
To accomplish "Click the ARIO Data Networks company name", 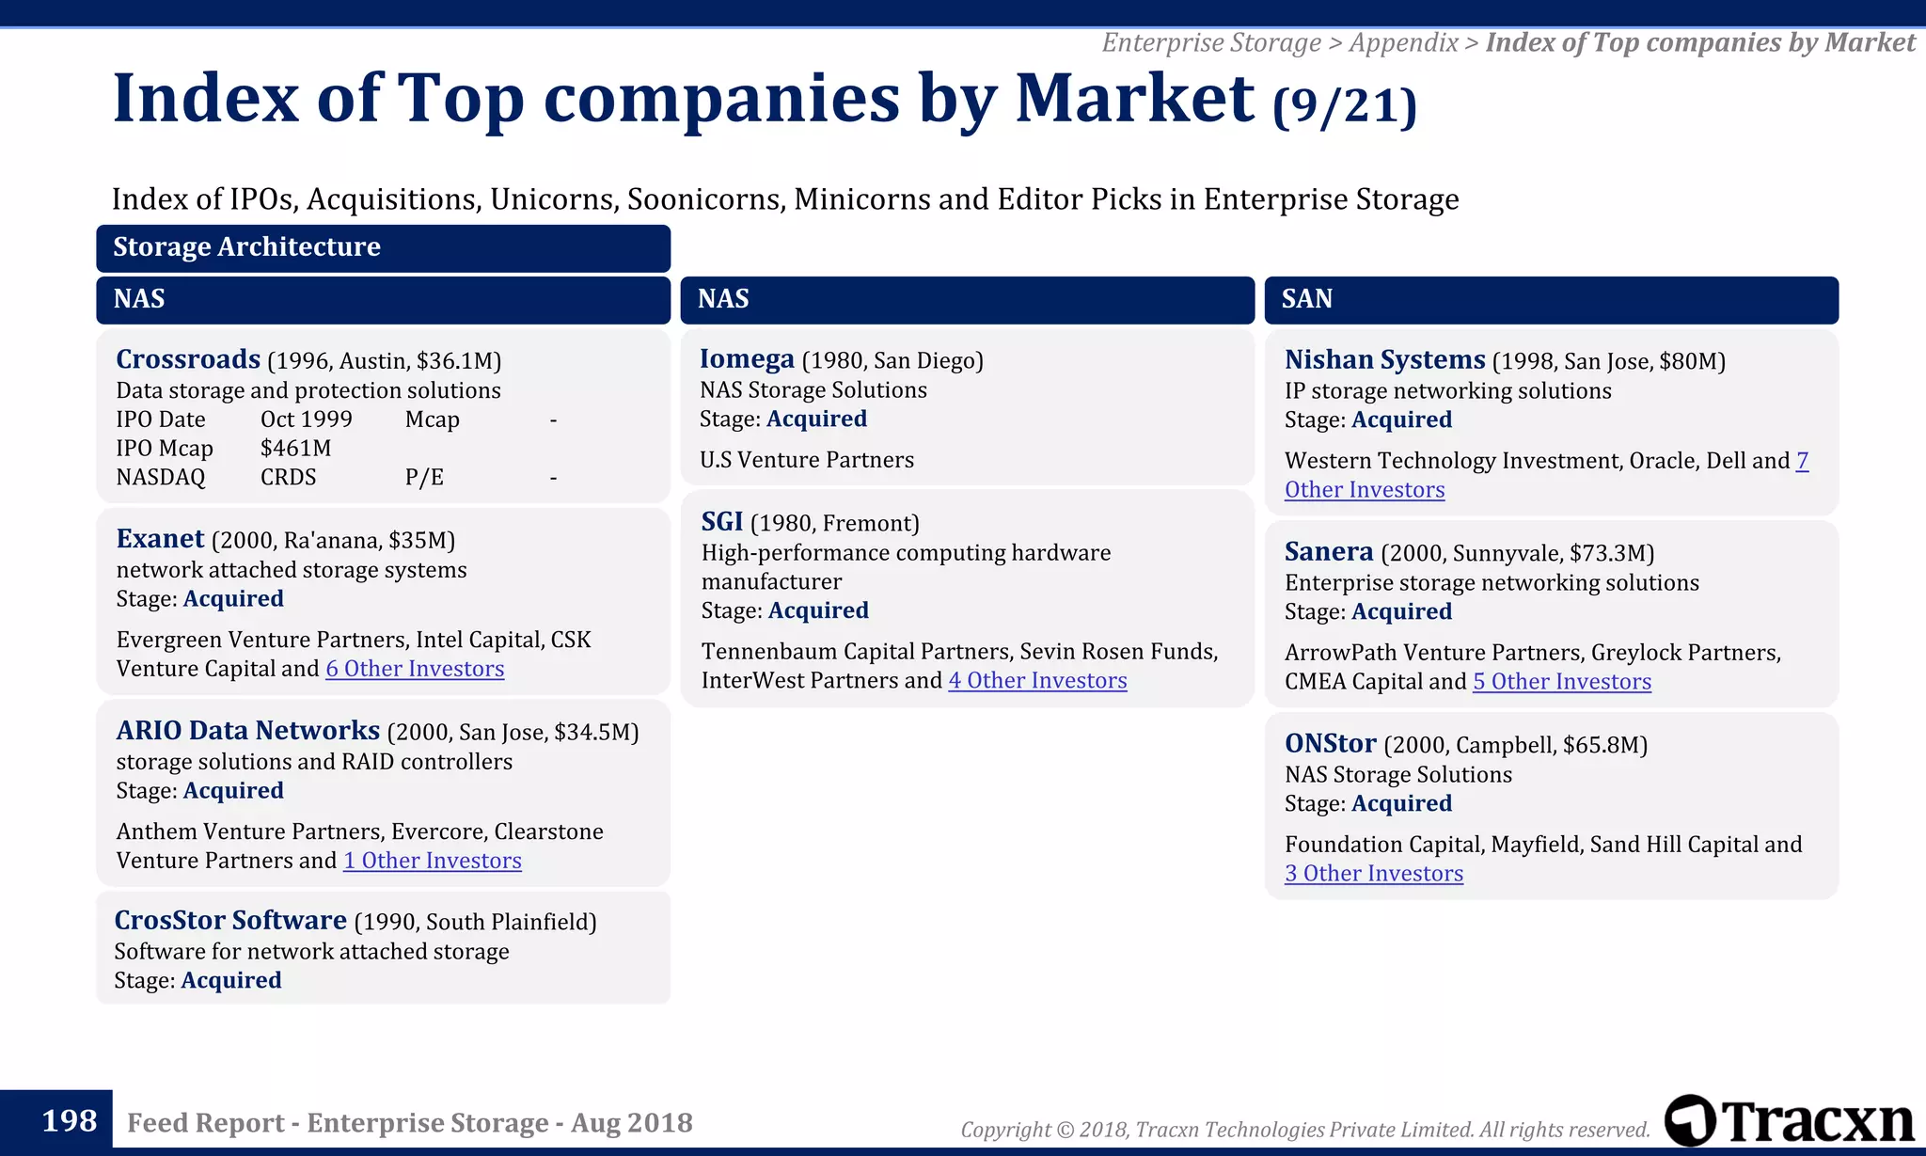I will pyautogui.click(x=248, y=731).
